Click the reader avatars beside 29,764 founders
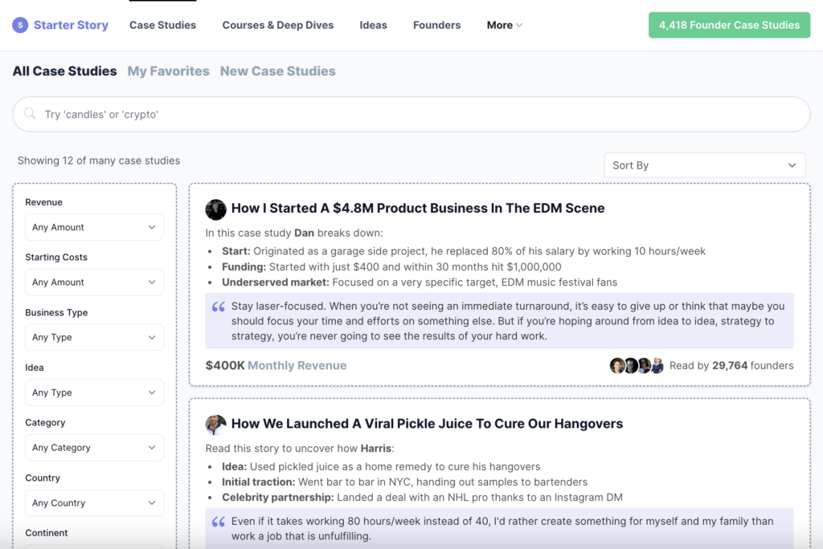The width and height of the screenshot is (823, 549). (x=637, y=365)
